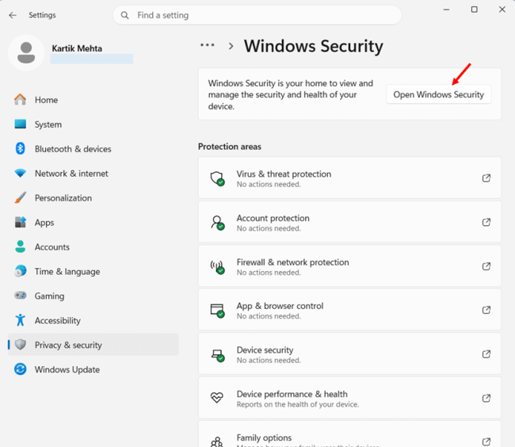Click the Network wifi icon
This screenshot has width=515, height=447.
(20, 173)
